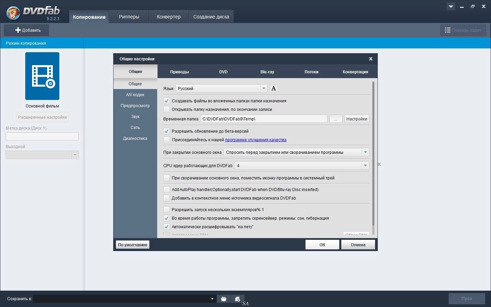This screenshot has height=307, width=491.
Task: Switch to the Создание диска tab
Action: tap(211, 17)
